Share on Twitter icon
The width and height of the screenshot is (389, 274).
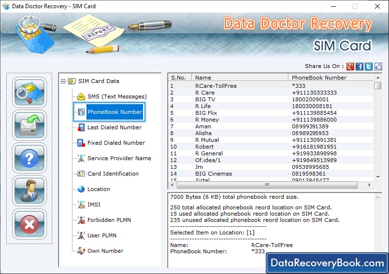(x=369, y=67)
